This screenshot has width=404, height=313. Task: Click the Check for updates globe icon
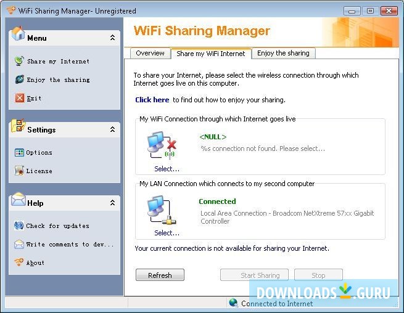coord(19,226)
